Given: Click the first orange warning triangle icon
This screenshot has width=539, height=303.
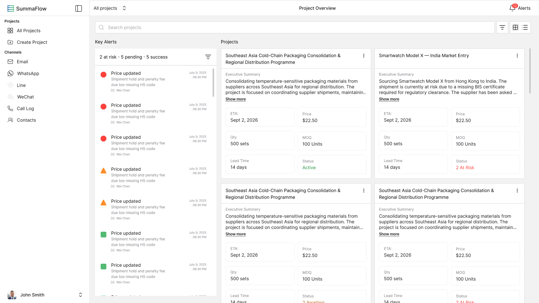Looking at the screenshot, I should (x=104, y=171).
